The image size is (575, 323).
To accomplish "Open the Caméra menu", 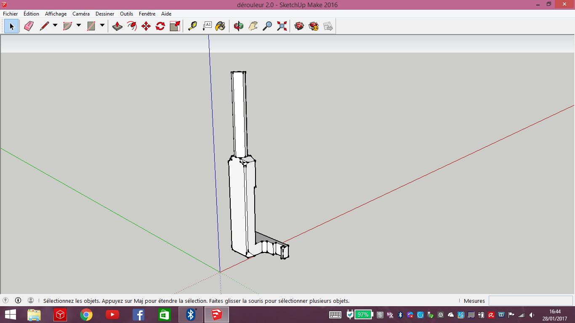I will 81,14.
